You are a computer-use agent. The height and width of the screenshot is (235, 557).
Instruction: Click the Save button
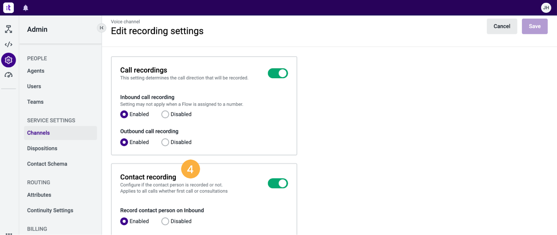(x=534, y=26)
